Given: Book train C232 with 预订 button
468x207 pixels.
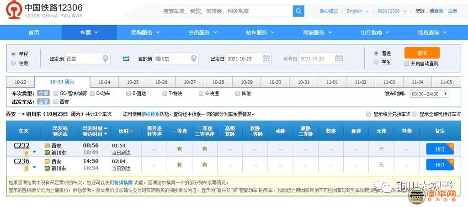Looking at the screenshot, I should [440, 149].
